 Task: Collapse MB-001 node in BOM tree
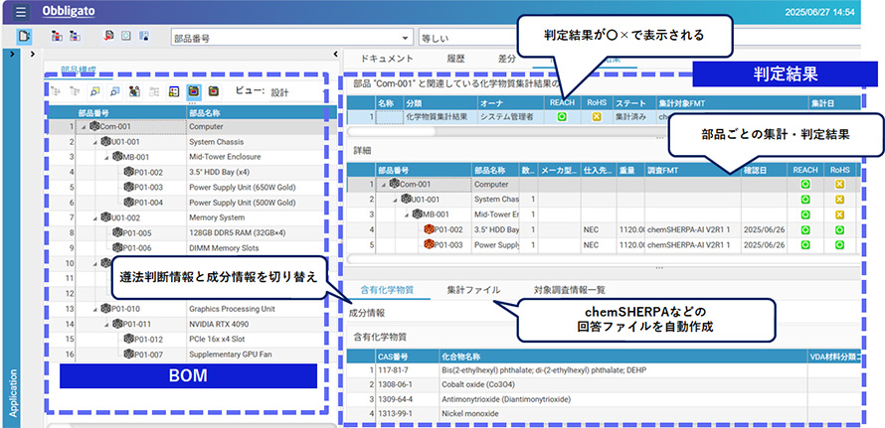pyautogui.click(x=106, y=157)
